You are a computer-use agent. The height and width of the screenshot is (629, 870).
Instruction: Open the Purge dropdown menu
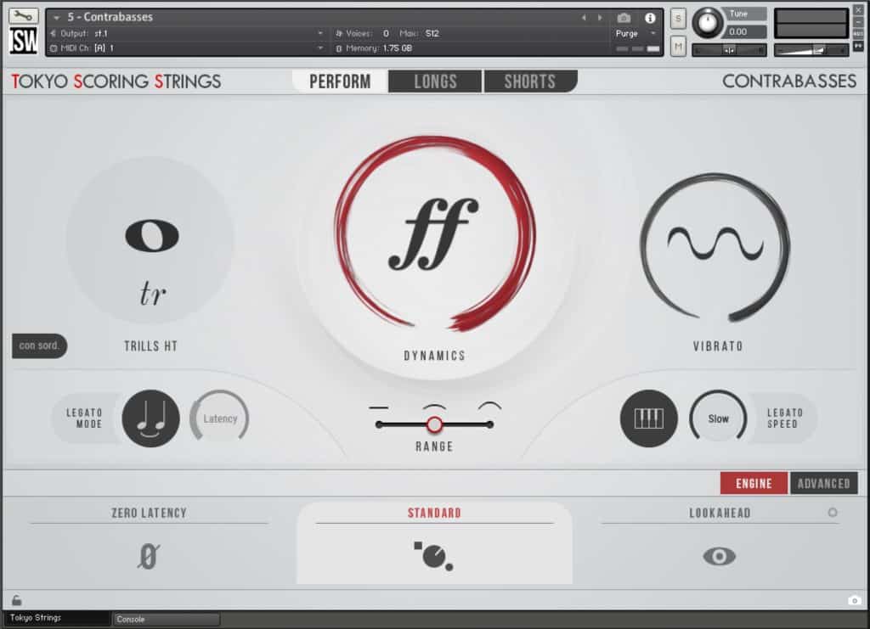coord(636,34)
